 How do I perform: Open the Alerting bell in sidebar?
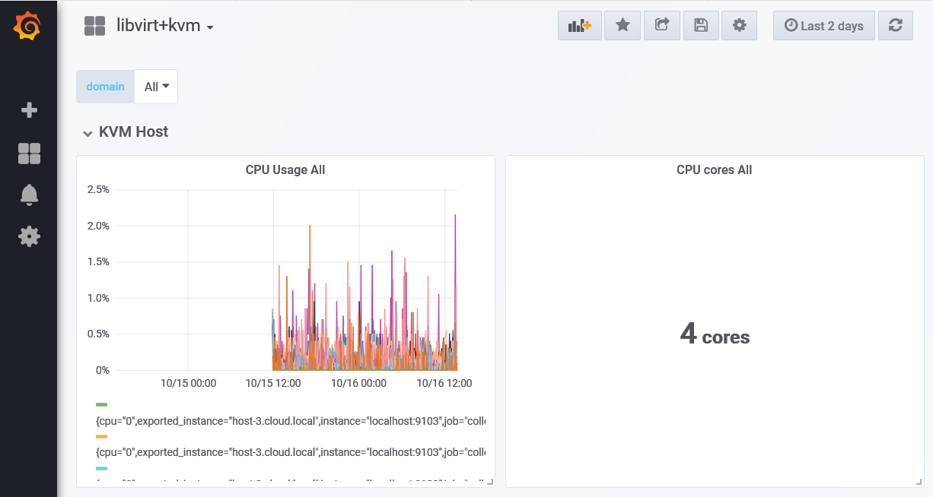click(29, 195)
